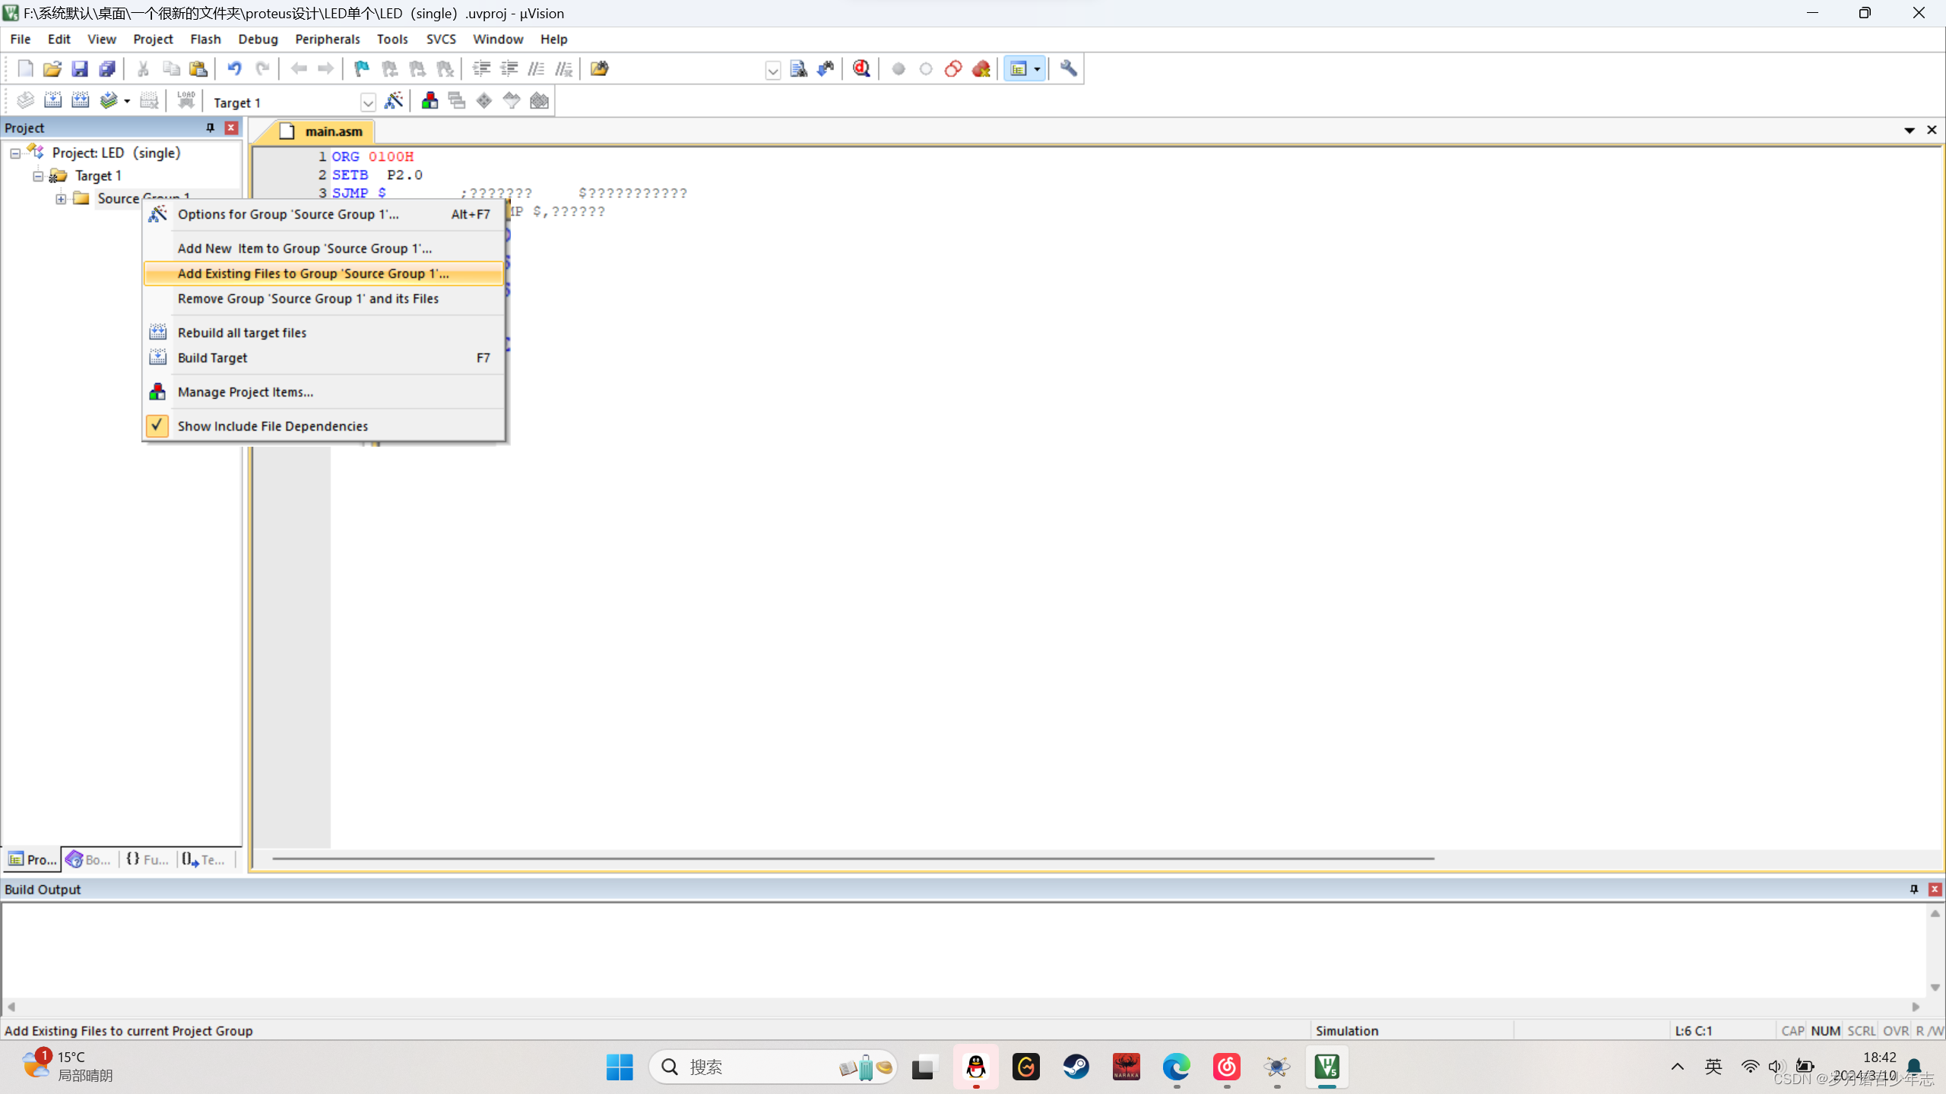Screen dimensions: 1946x1094
Task: Open Microsoft Edge from taskbar
Action: coord(1176,1067)
